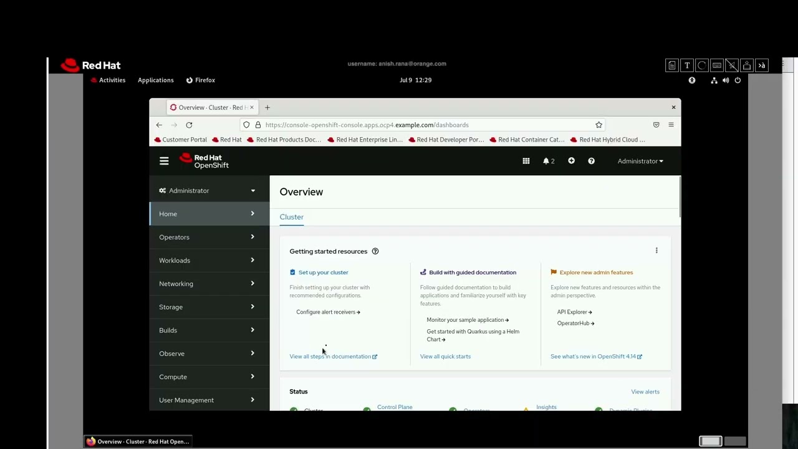Click the '>à' icon in remote toolbar

coord(761,65)
